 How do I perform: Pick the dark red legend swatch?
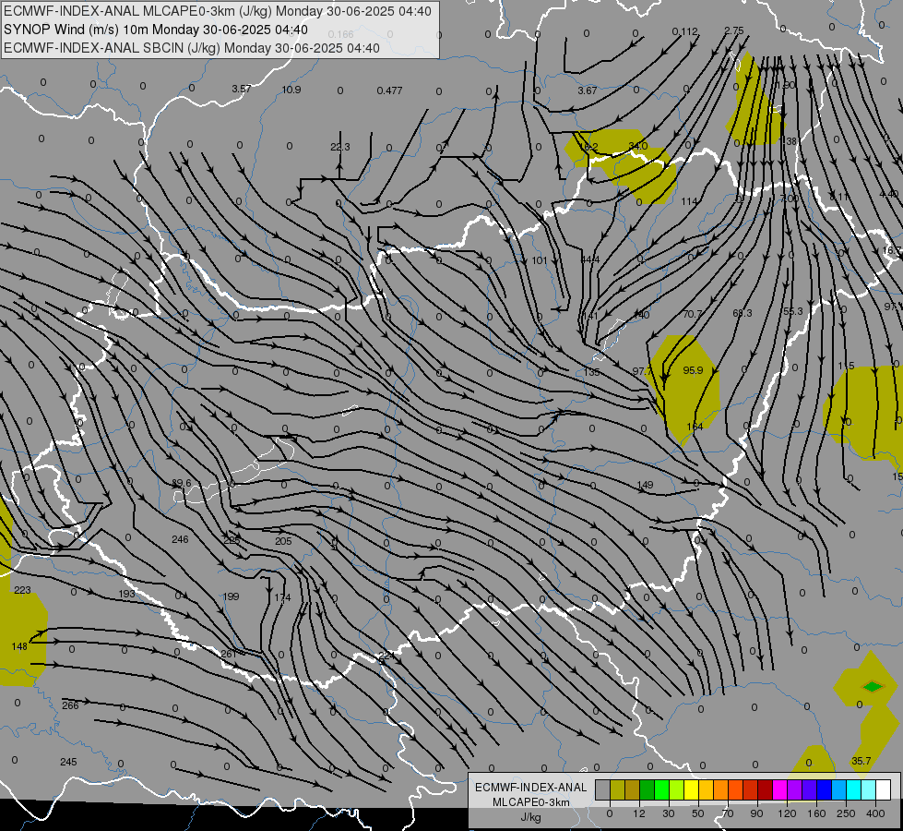click(765, 789)
